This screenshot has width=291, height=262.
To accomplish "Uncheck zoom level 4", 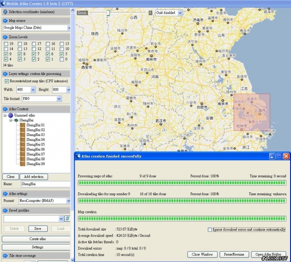I will coord(6,59).
